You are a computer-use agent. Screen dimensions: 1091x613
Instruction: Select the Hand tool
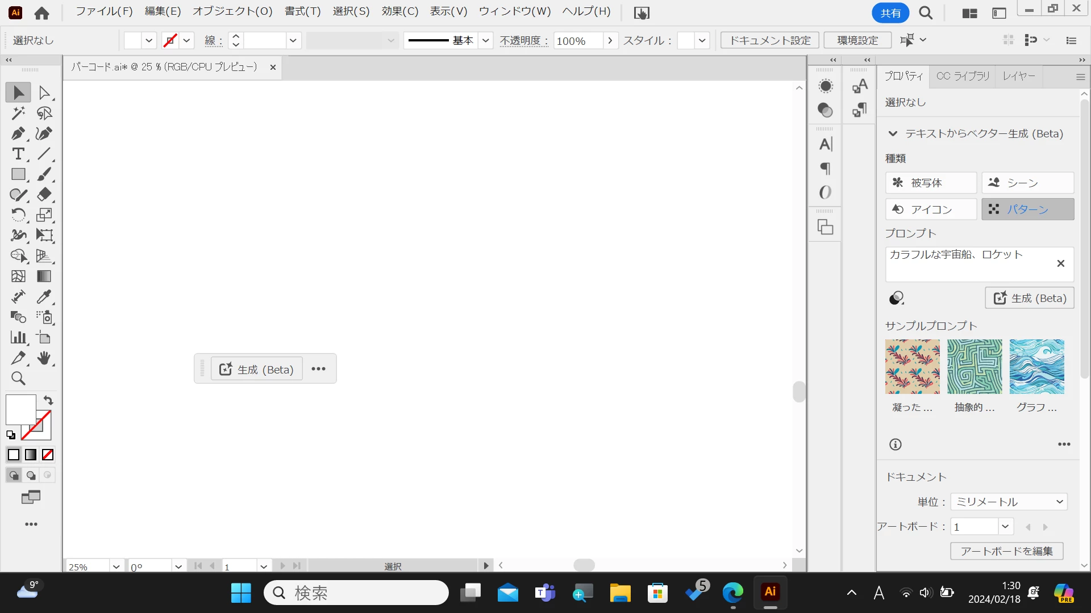click(44, 358)
